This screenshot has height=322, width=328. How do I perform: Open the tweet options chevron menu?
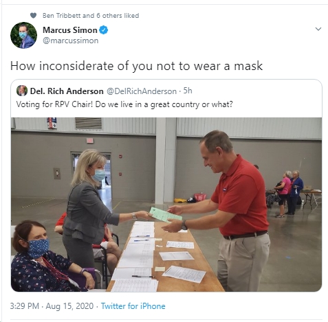(x=318, y=29)
